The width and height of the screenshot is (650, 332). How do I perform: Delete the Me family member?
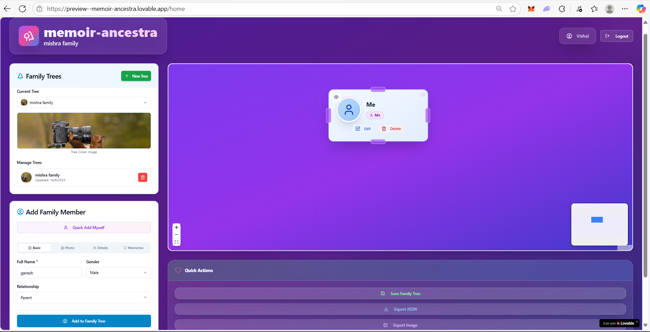tap(391, 129)
